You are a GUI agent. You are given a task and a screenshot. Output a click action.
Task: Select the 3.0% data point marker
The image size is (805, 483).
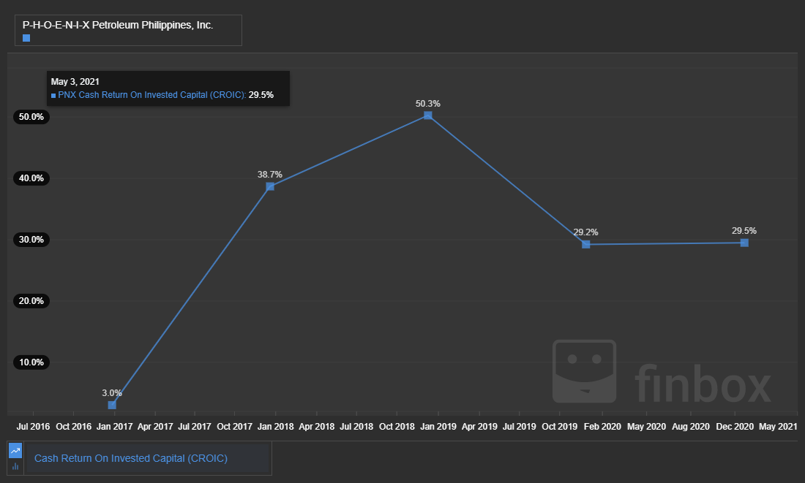pos(112,405)
